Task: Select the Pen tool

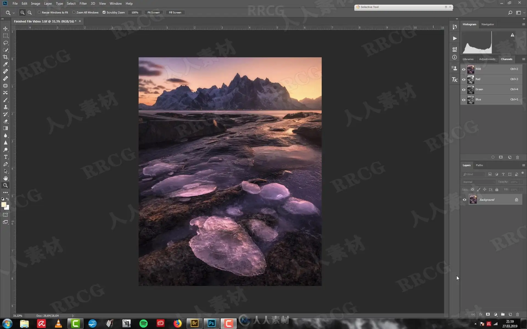Action: click(5, 164)
